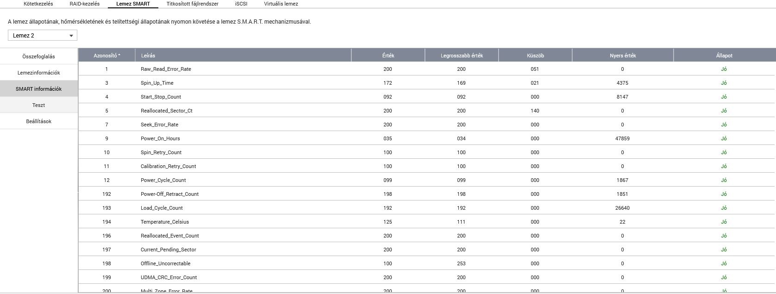Switch to the Kötetkezelés tab
This screenshot has width=776, height=294.
pyautogui.click(x=38, y=4)
